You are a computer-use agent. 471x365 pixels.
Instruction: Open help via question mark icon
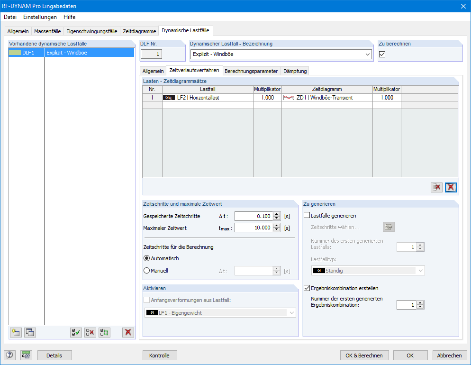pyautogui.click(x=9, y=356)
